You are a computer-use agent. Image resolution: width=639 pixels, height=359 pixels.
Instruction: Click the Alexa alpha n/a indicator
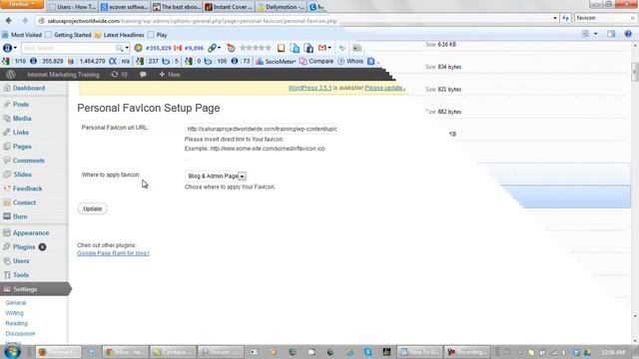point(119,62)
